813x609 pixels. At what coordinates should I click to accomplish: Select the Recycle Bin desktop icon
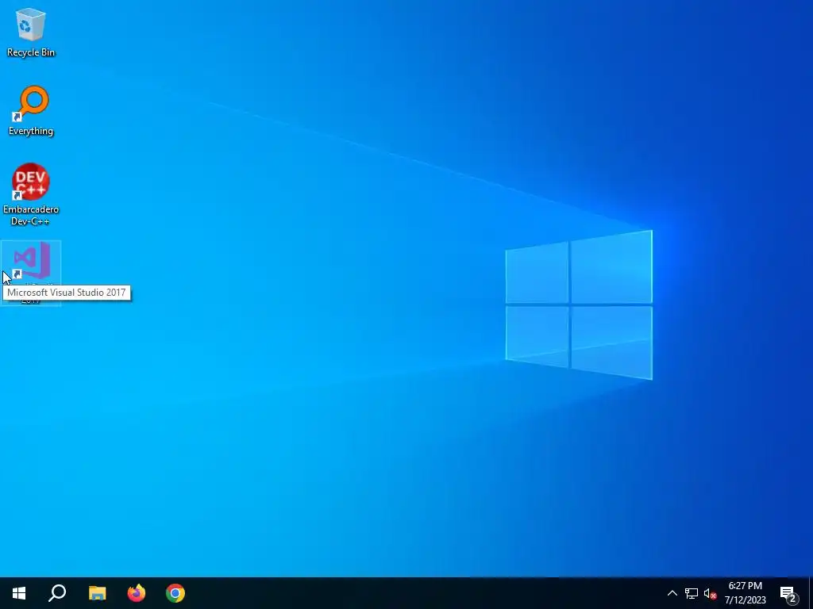point(31,32)
